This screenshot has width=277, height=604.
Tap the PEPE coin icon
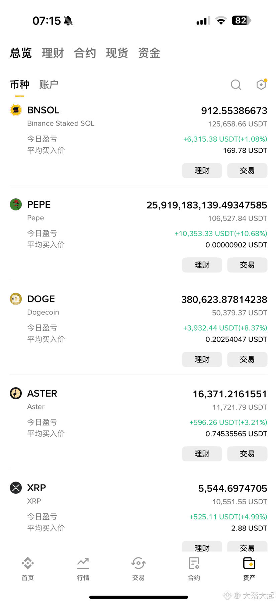coord(16,204)
